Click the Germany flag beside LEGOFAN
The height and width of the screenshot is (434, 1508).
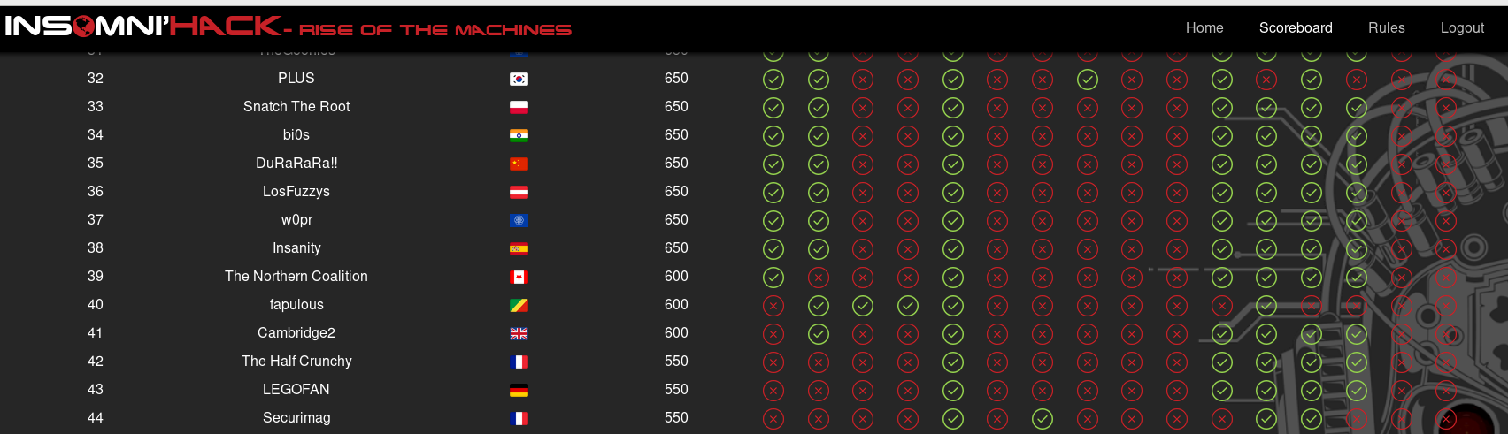519,391
